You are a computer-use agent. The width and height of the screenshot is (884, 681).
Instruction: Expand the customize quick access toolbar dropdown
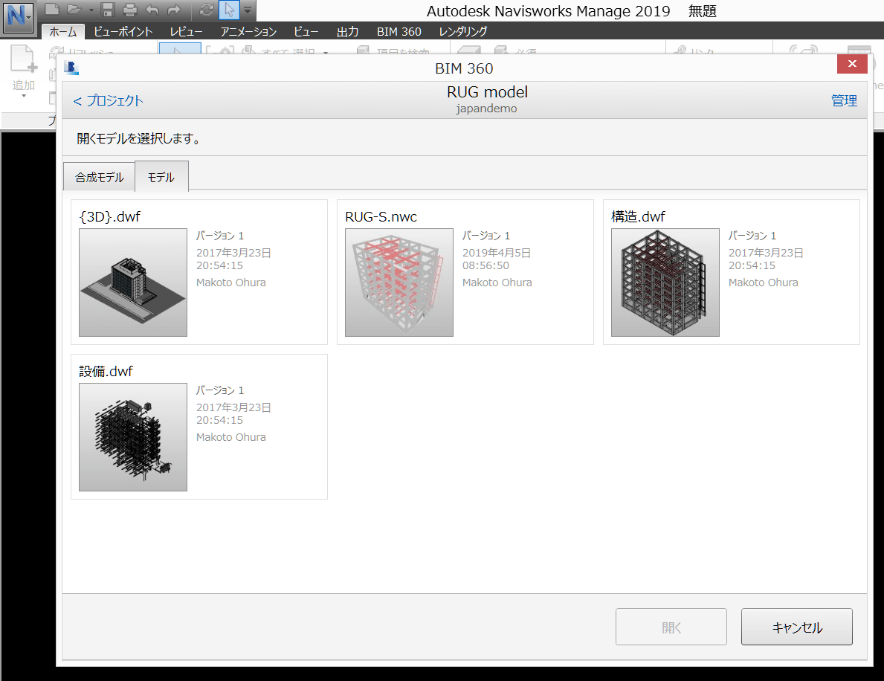tap(247, 10)
